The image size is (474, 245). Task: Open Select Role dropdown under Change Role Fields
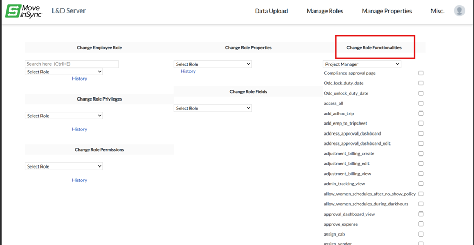pyautogui.click(x=213, y=108)
